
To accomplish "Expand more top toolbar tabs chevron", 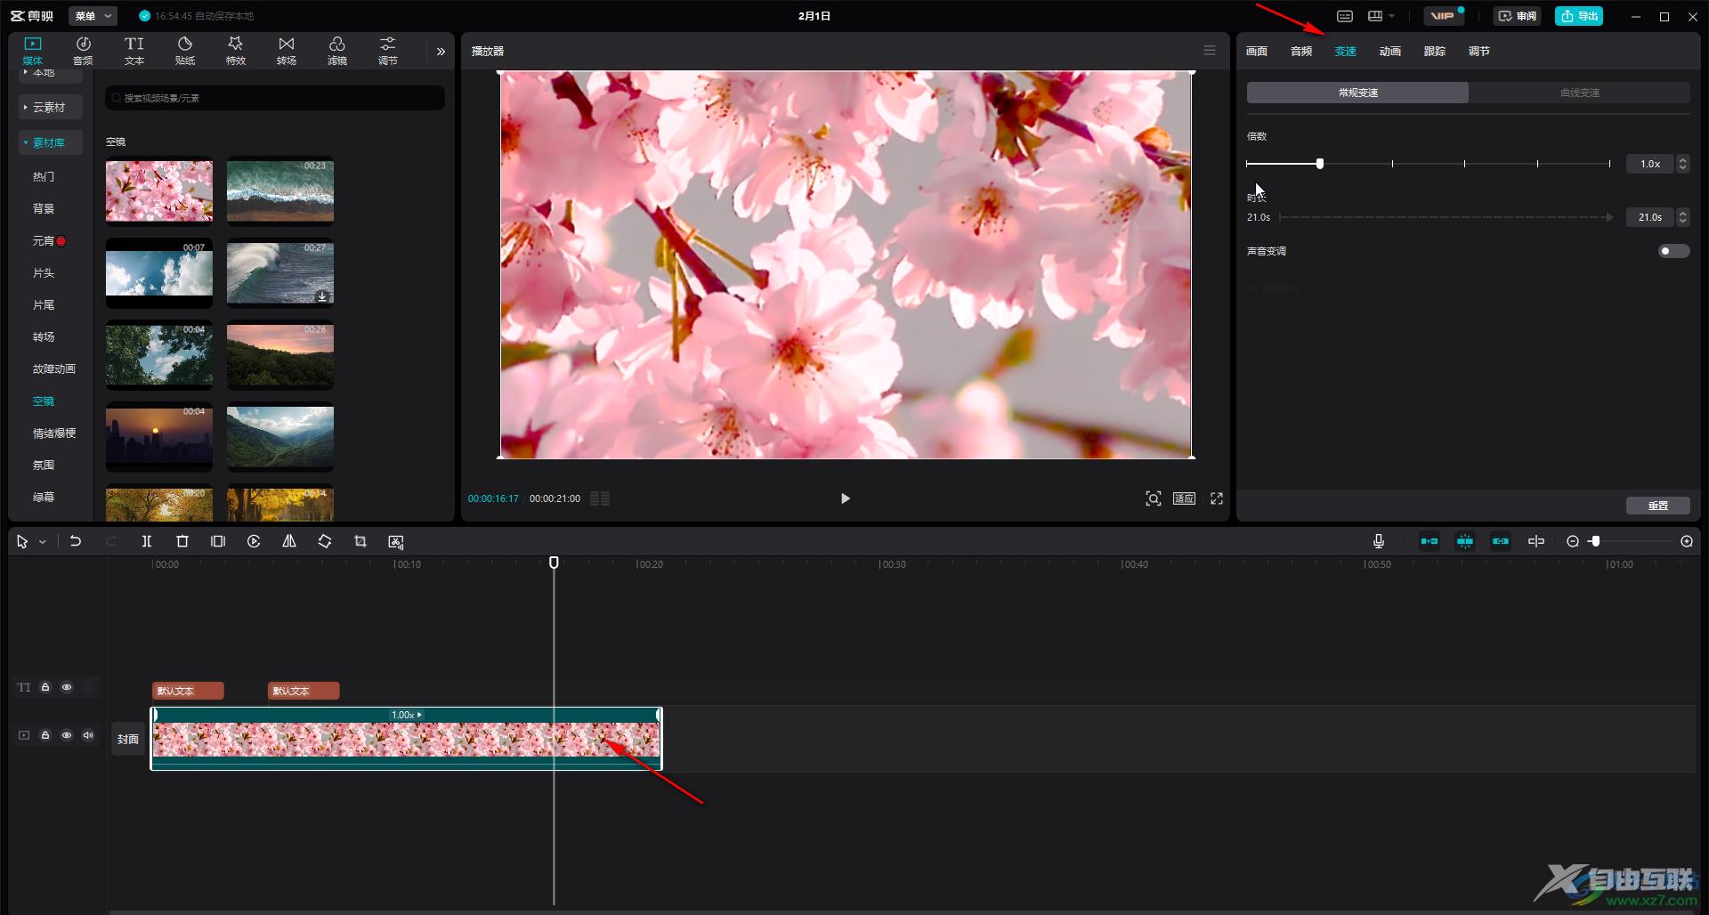I will click(441, 52).
